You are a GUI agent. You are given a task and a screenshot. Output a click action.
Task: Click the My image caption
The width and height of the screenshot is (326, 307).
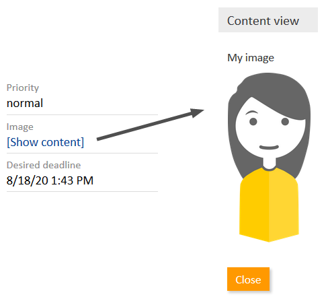pos(251,58)
